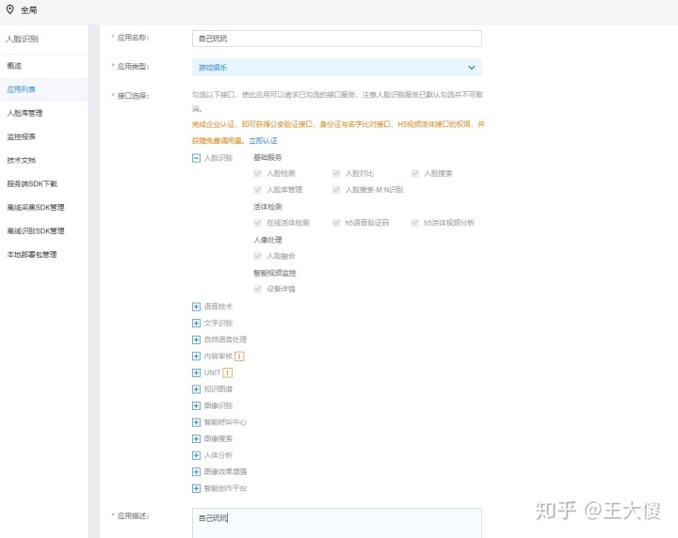This screenshot has height=538, width=678.
Task: Expand the UNIT interface group
Action: [x=196, y=372]
